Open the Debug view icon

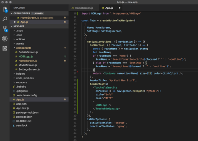click(5, 38)
